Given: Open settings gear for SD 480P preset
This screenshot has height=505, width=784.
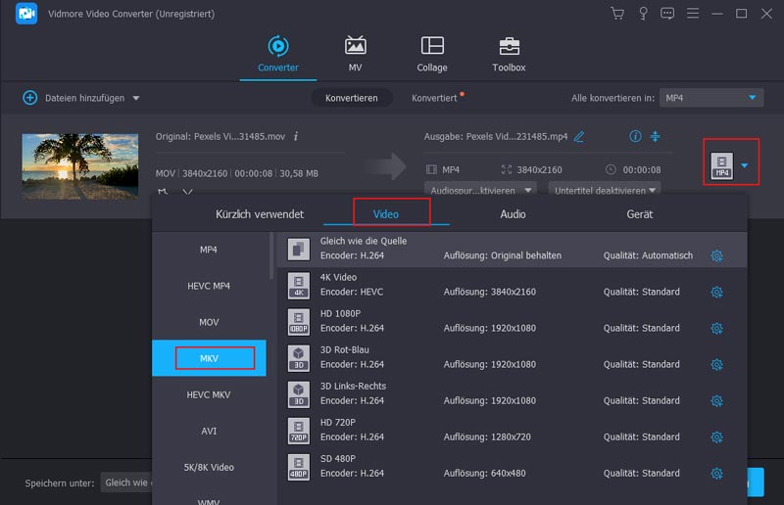Looking at the screenshot, I should (716, 473).
